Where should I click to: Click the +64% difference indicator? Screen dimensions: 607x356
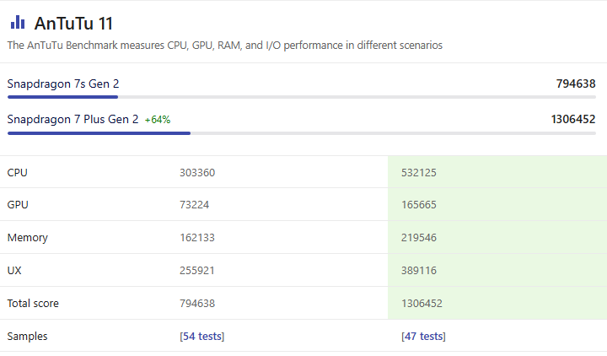coord(158,120)
